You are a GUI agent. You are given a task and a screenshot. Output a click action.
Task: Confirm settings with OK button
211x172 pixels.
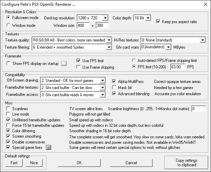(x=79, y=163)
